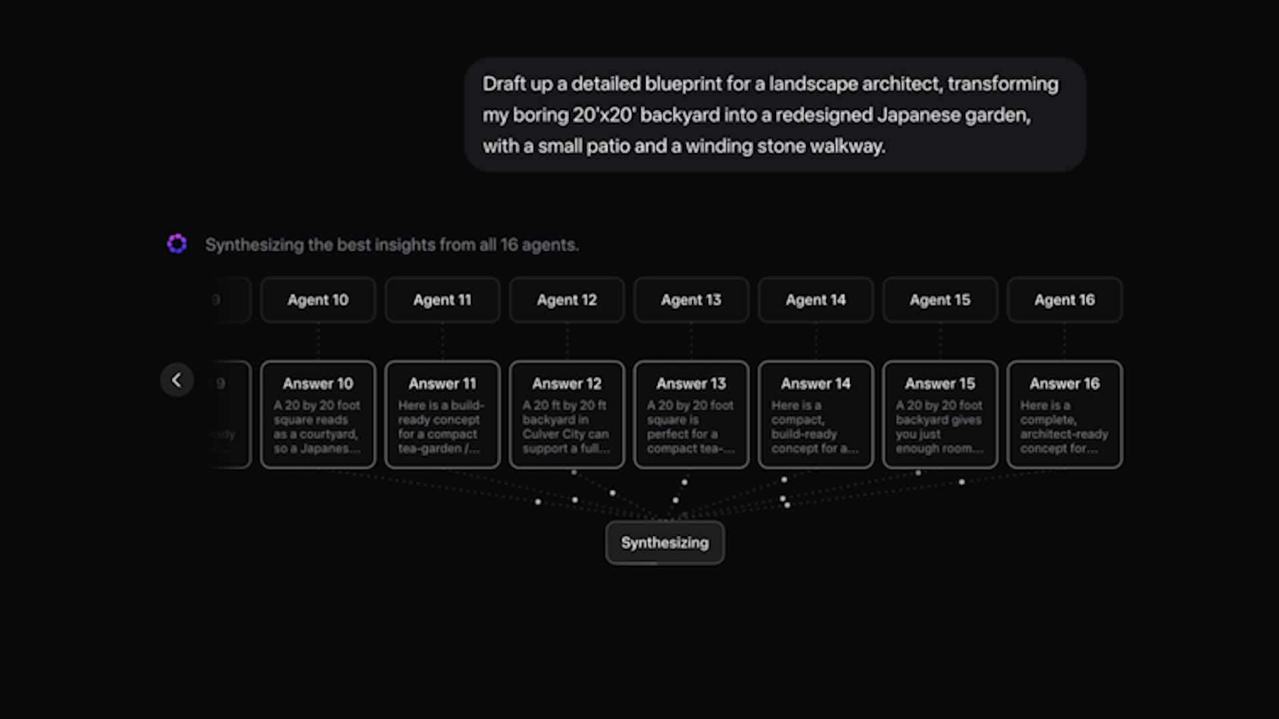Open the Answer 14 compact concept card

pos(815,415)
